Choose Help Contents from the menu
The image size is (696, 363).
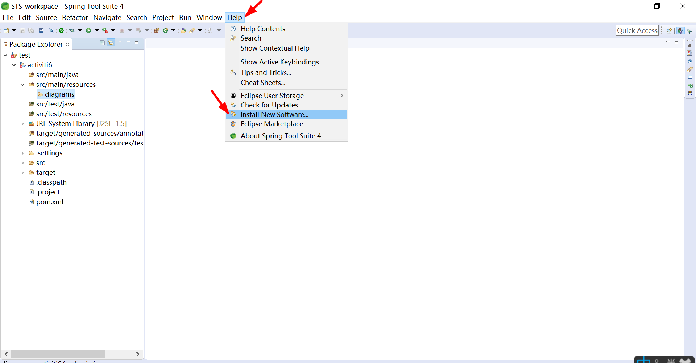tap(286, 29)
